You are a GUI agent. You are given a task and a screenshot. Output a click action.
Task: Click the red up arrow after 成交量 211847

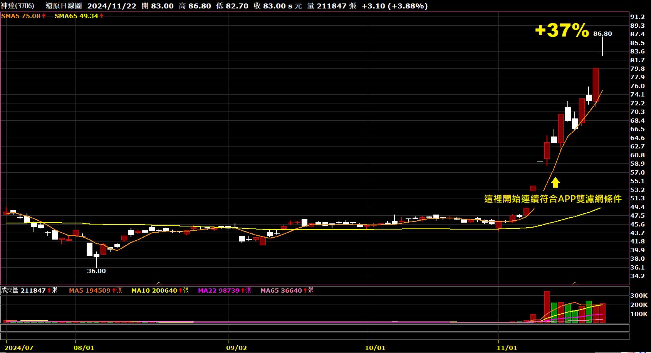pyautogui.click(x=49, y=290)
